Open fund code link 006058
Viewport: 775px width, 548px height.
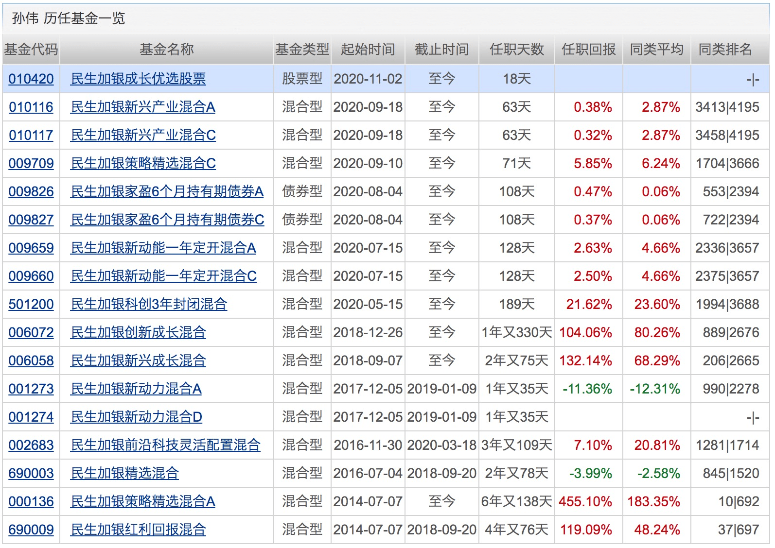tap(31, 360)
